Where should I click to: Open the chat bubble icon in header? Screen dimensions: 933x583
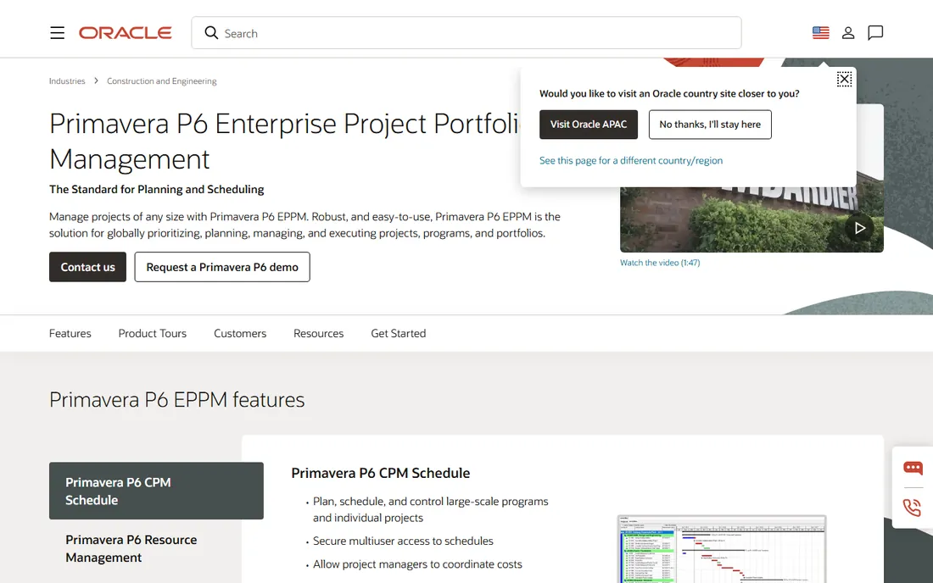click(875, 33)
